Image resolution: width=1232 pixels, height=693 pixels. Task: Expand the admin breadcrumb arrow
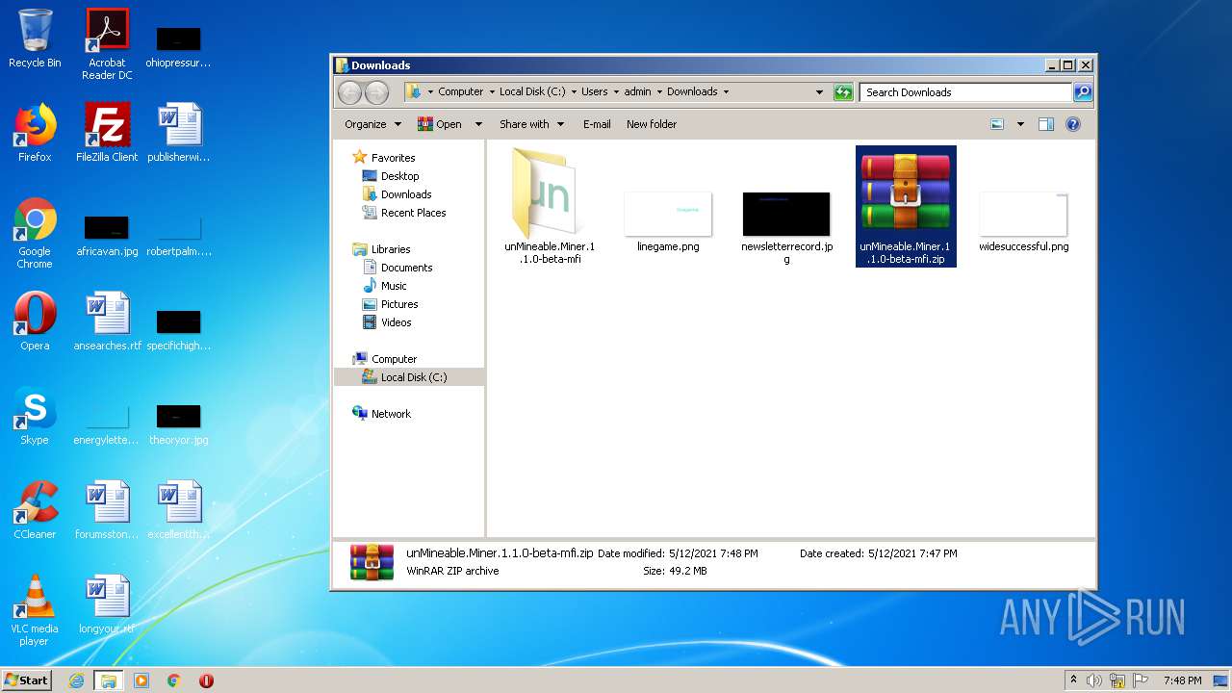[659, 92]
